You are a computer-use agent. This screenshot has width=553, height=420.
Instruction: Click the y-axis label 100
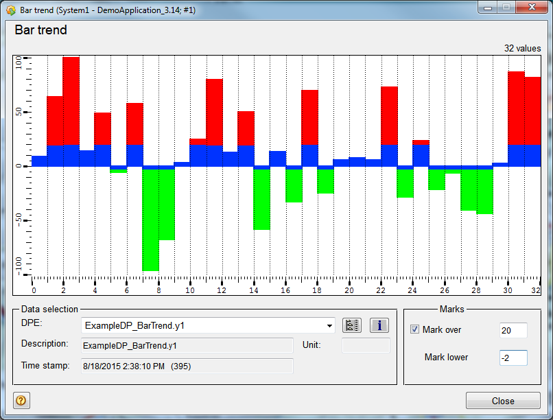tap(19, 63)
